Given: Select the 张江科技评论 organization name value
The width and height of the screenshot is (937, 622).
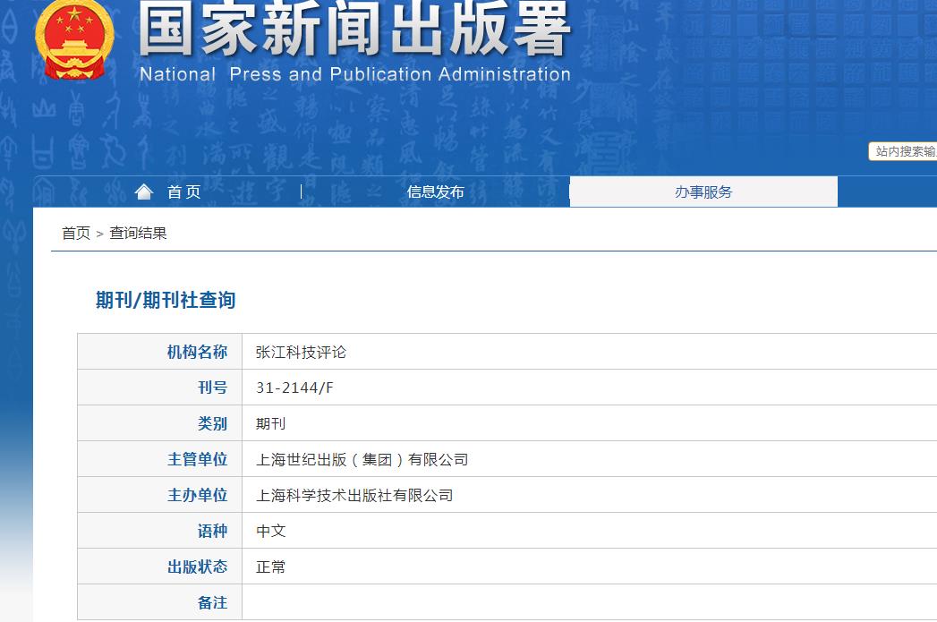Looking at the screenshot, I should (301, 353).
